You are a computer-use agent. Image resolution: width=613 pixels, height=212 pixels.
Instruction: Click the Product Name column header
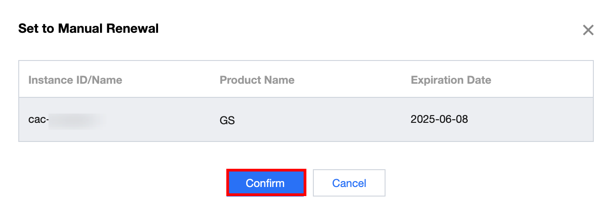(x=257, y=81)
